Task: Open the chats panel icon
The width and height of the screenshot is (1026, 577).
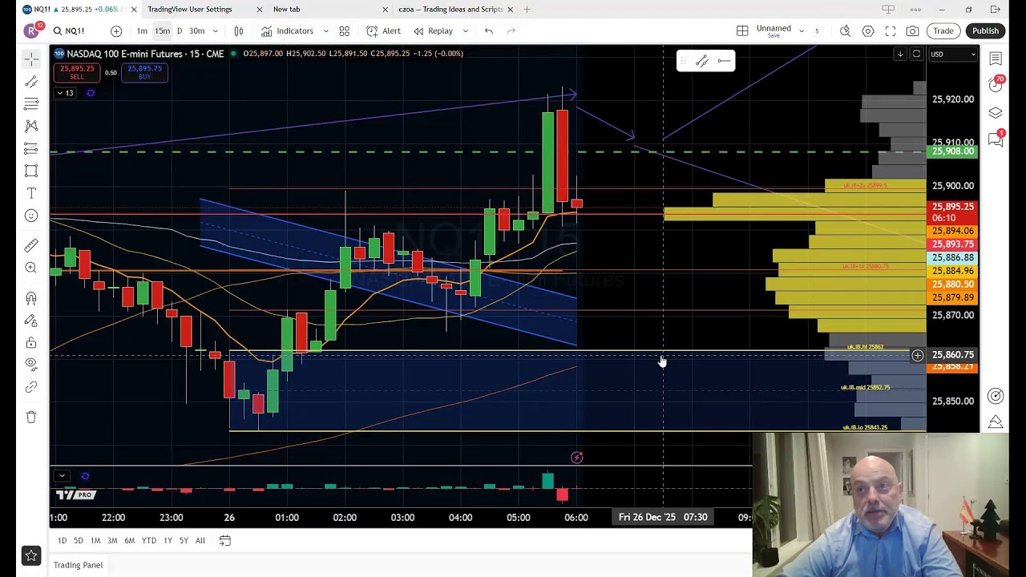Action: 996,139
